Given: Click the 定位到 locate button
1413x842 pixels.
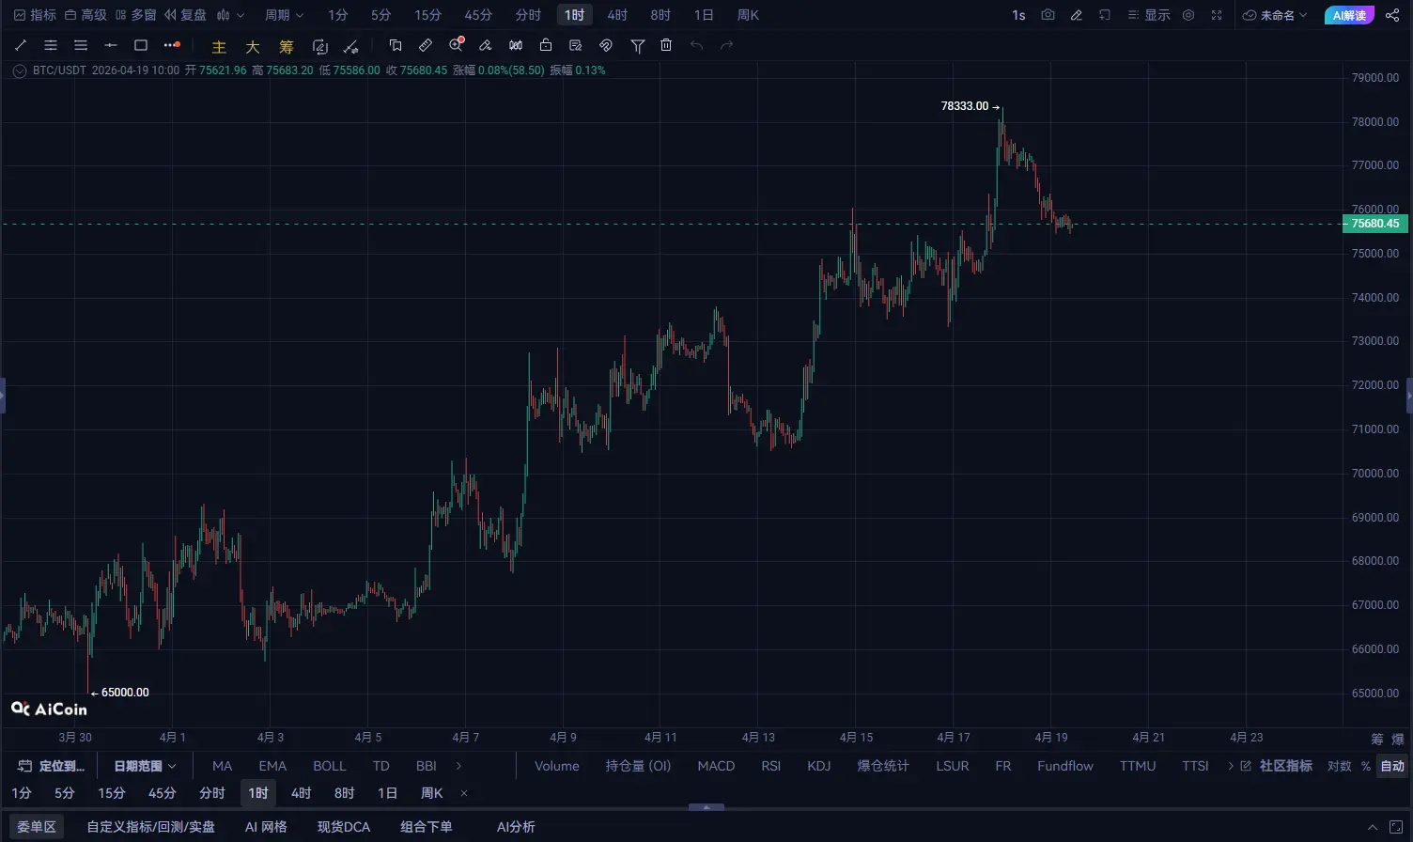Looking at the screenshot, I should pyautogui.click(x=52, y=766).
